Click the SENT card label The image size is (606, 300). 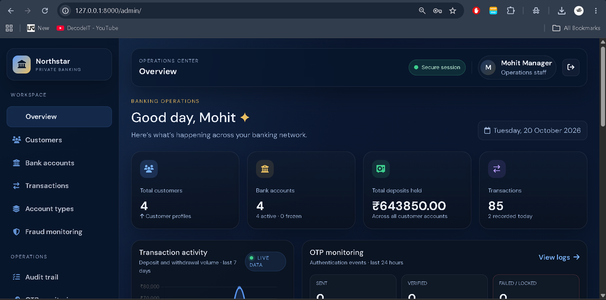click(x=321, y=283)
